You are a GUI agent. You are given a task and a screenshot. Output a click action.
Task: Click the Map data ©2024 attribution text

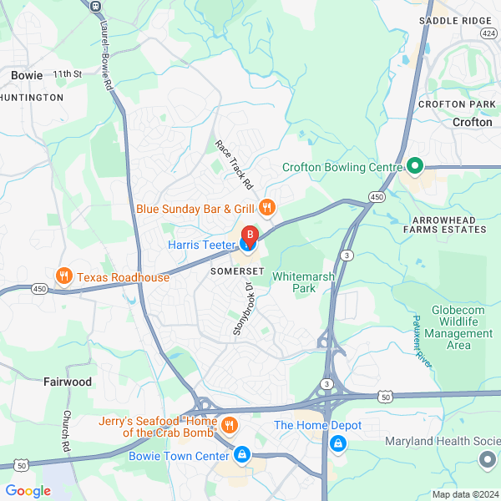[466, 494]
